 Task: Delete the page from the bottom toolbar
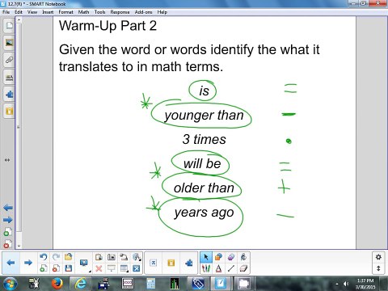click(x=56, y=268)
